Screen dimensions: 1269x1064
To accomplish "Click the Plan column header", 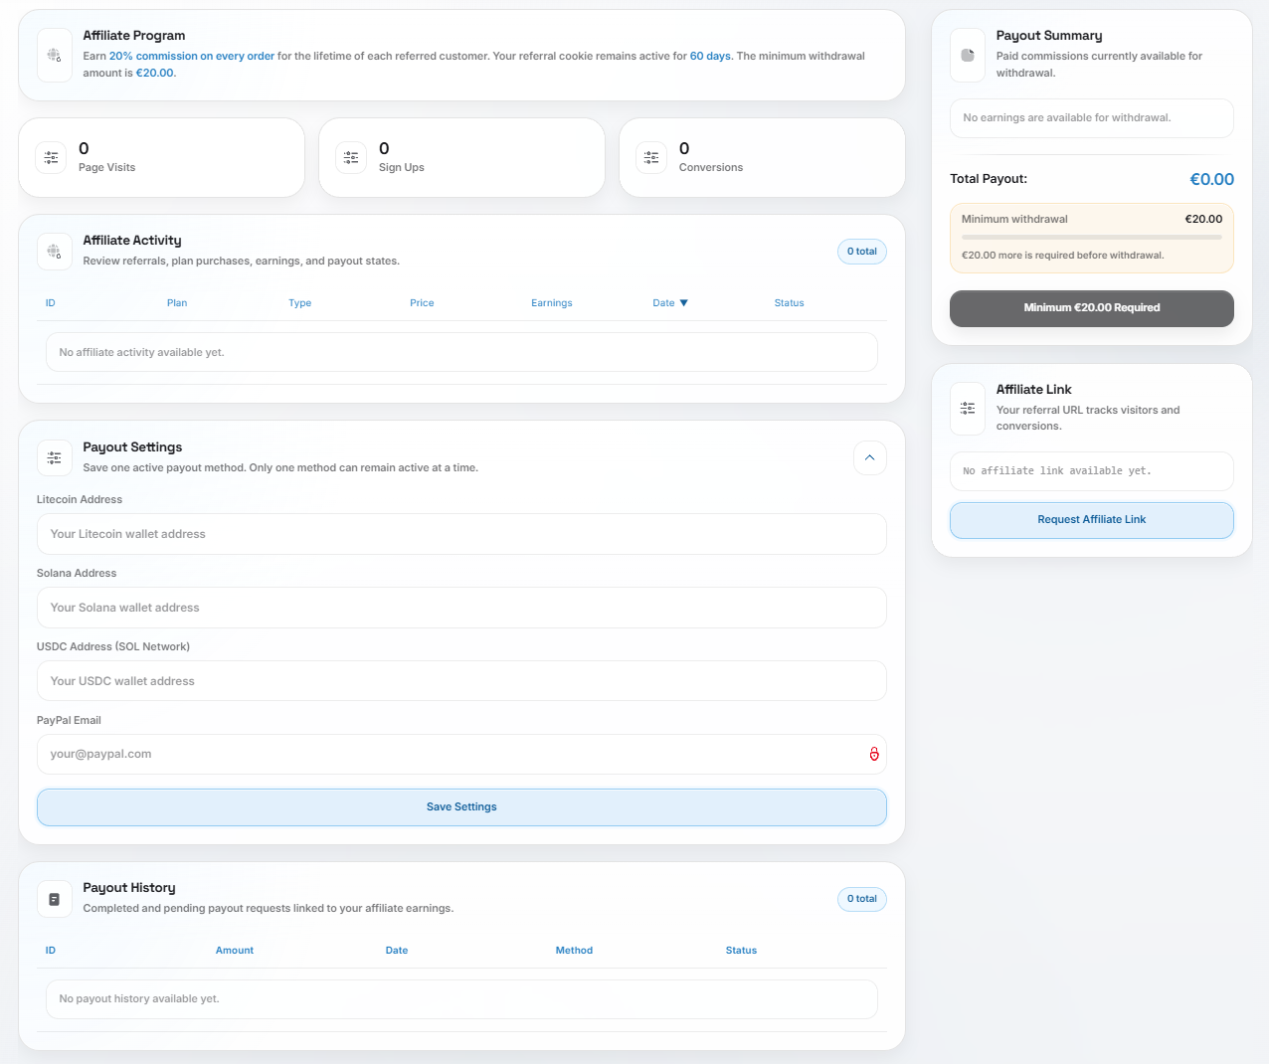I will coord(177,303).
